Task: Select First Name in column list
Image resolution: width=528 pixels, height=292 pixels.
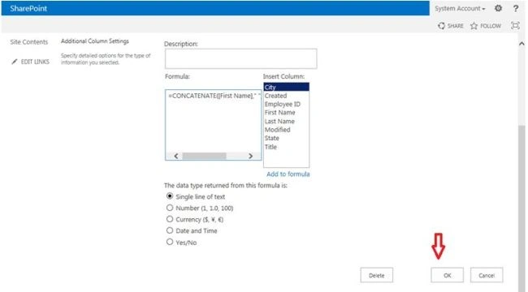Action: 286,113
